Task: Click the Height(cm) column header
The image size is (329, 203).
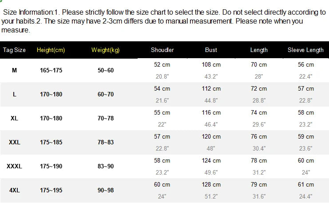Action: 51,50
